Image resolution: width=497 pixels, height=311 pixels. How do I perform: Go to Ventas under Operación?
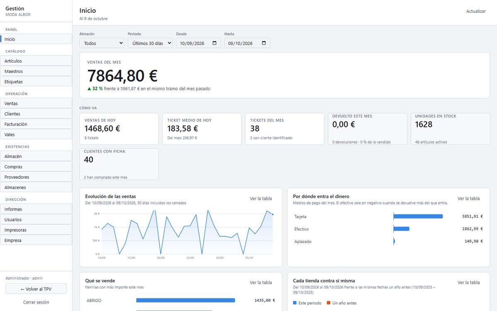(36, 103)
